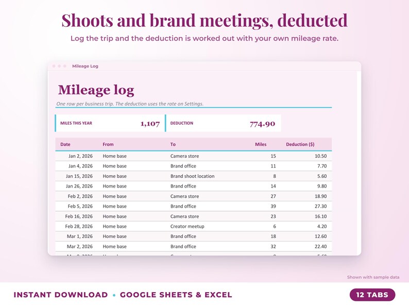Click Brand office in the Jan 4 row
The width and height of the screenshot is (409, 307).
tap(183, 166)
